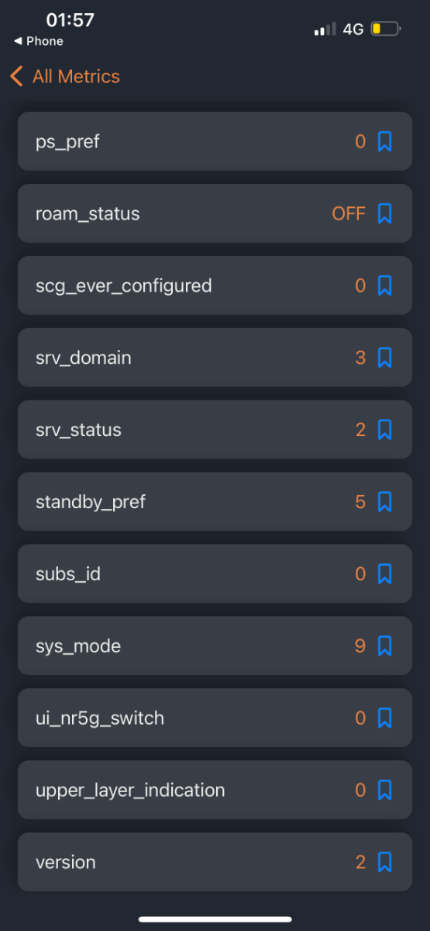Screen dimensions: 430x931
Task: Select the version metric row
Action: pos(215,862)
